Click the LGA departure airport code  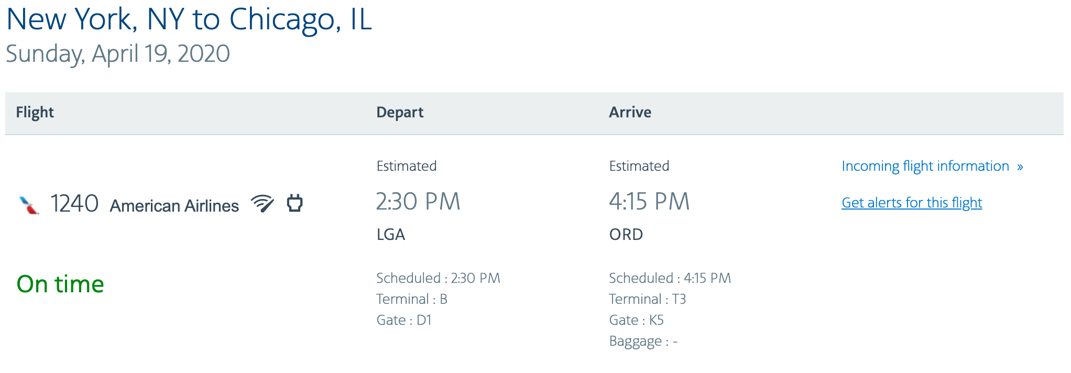click(391, 235)
